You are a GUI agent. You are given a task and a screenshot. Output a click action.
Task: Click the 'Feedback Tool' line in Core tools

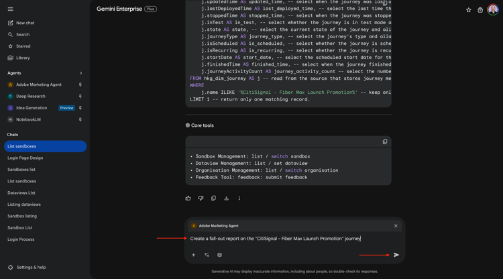(x=251, y=177)
